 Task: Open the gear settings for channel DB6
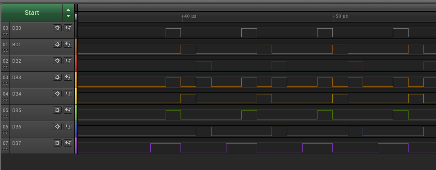point(57,127)
